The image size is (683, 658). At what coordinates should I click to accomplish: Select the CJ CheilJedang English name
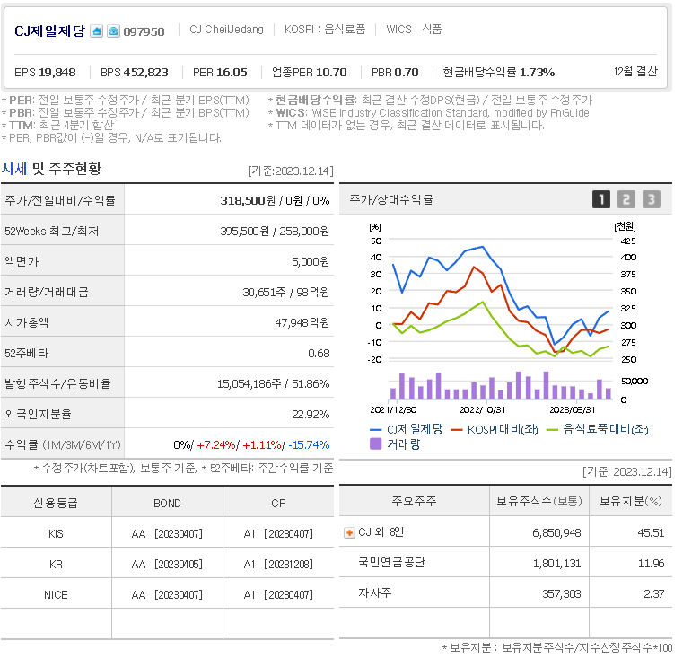point(226,30)
